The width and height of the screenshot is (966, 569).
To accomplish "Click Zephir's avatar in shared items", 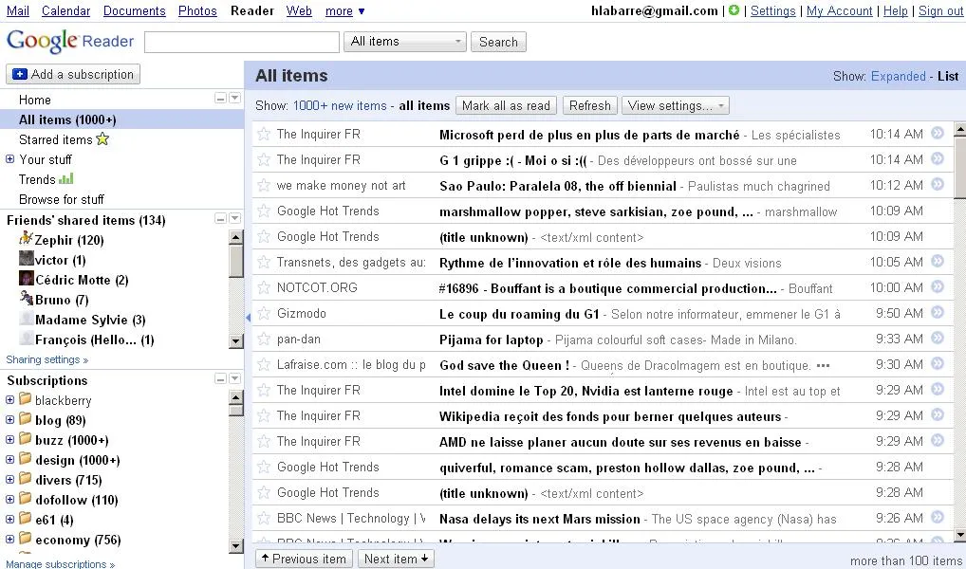I will 26,238.
